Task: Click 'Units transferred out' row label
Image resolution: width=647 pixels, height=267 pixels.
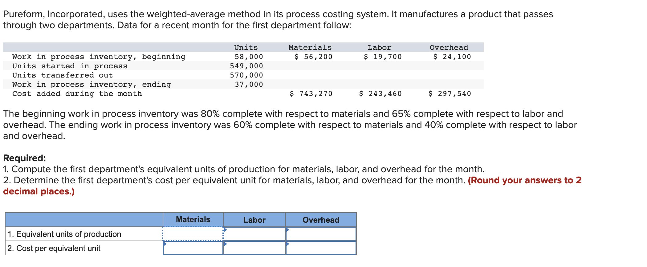Action: [x=63, y=75]
